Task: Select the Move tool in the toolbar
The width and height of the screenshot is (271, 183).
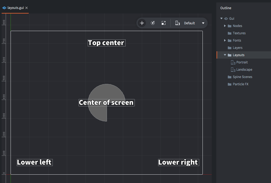Action: (142, 23)
